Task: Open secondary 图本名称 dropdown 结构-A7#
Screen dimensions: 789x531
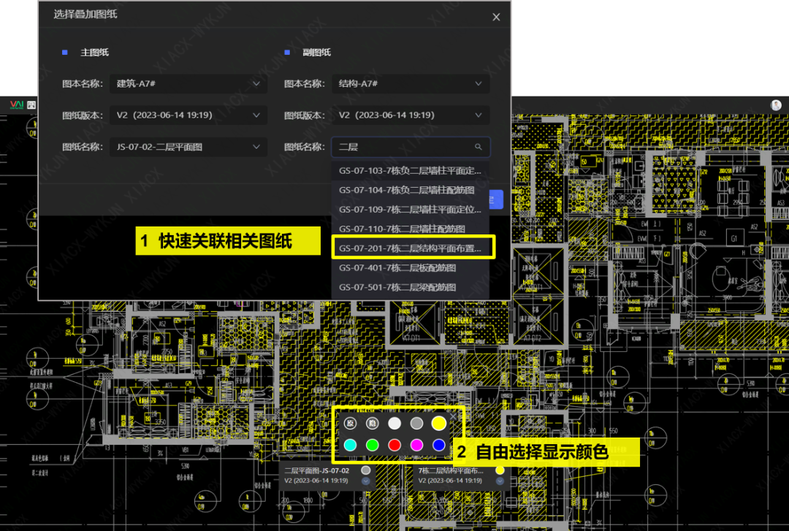Action: click(x=410, y=84)
